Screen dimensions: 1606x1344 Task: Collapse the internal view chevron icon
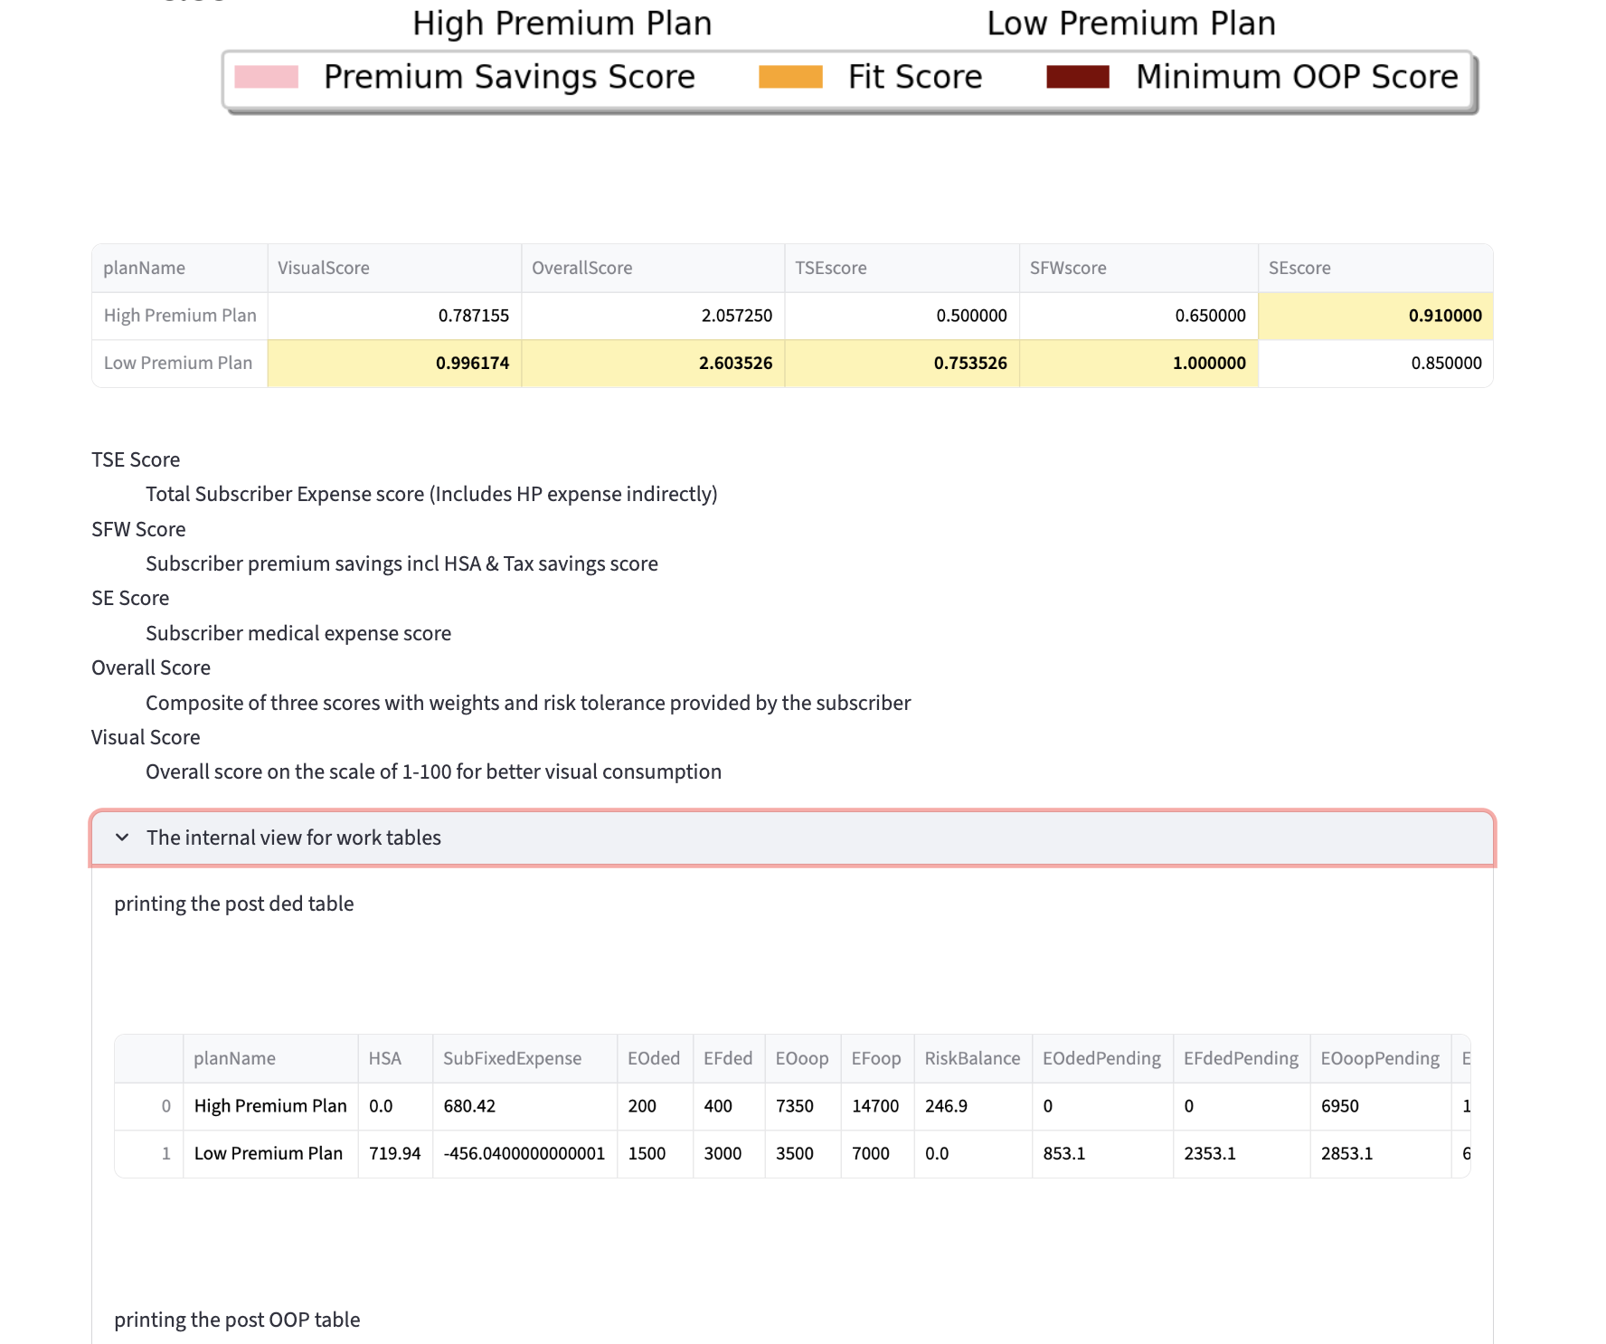(x=122, y=838)
